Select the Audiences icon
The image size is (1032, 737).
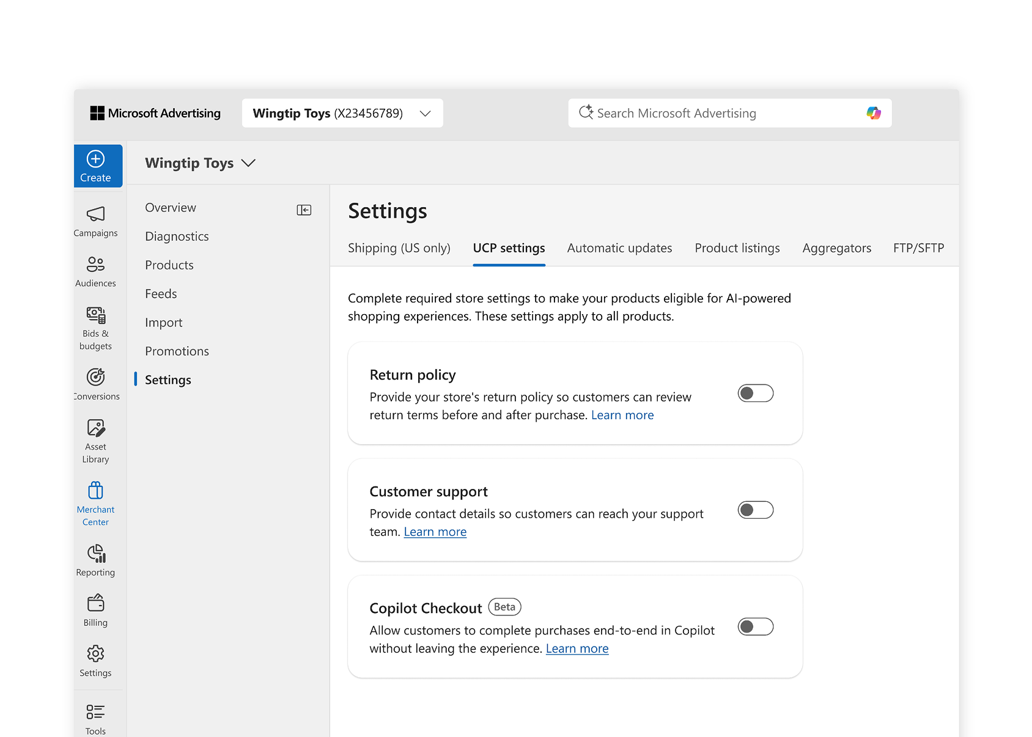point(95,271)
